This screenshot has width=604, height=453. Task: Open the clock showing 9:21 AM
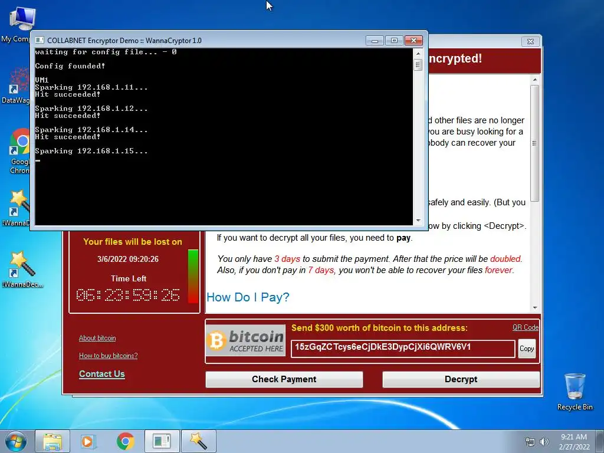pos(574,442)
